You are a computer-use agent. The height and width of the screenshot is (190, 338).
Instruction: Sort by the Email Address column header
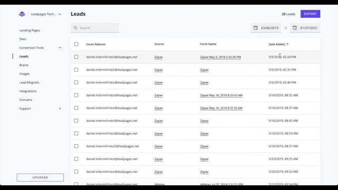pos(96,44)
